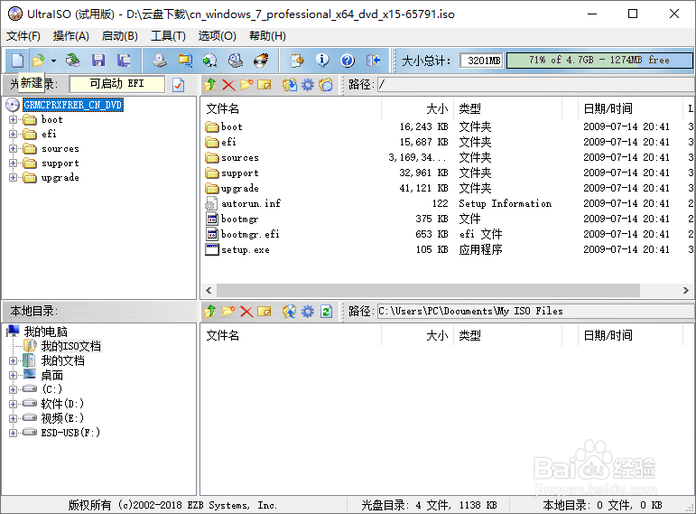Click the red X Delete icon in local pane toolbar
The width and height of the screenshot is (696, 514).
point(246,312)
